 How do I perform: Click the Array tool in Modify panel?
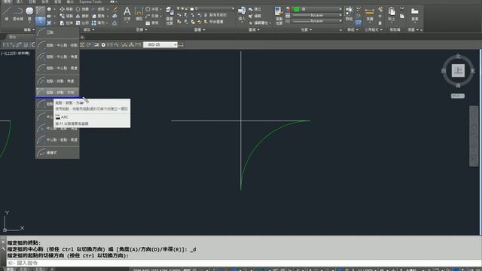pyautogui.click(x=98, y=23)
